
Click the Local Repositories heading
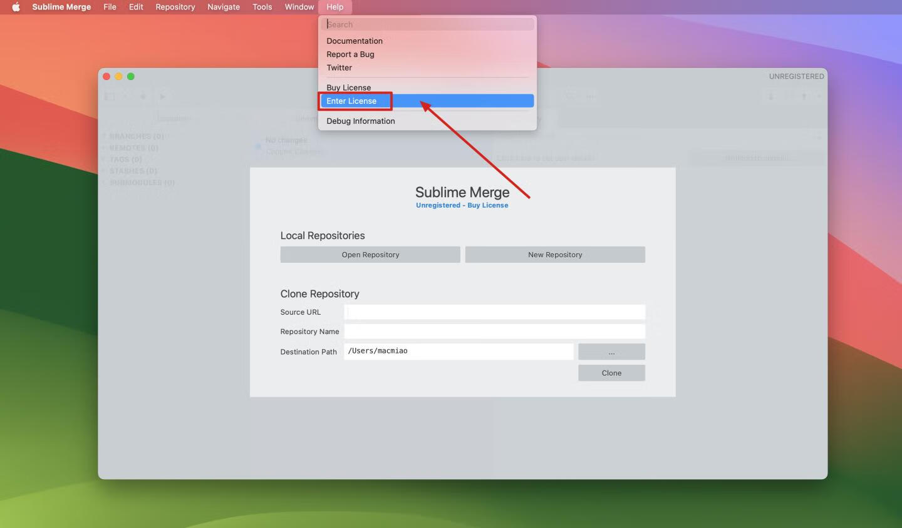tap(323, 236)
